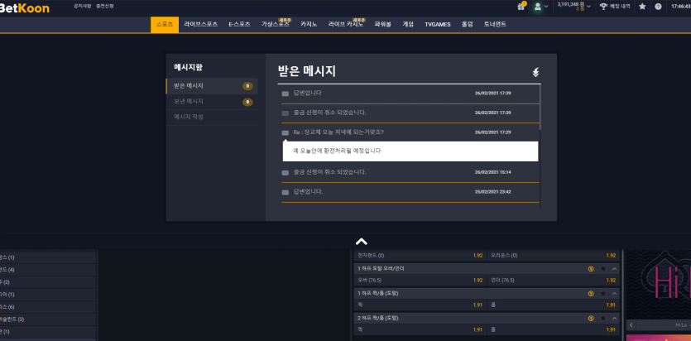Pick 홀 at 1.91 in 1 하프 market
691x341 pixels.
[553, 305]
